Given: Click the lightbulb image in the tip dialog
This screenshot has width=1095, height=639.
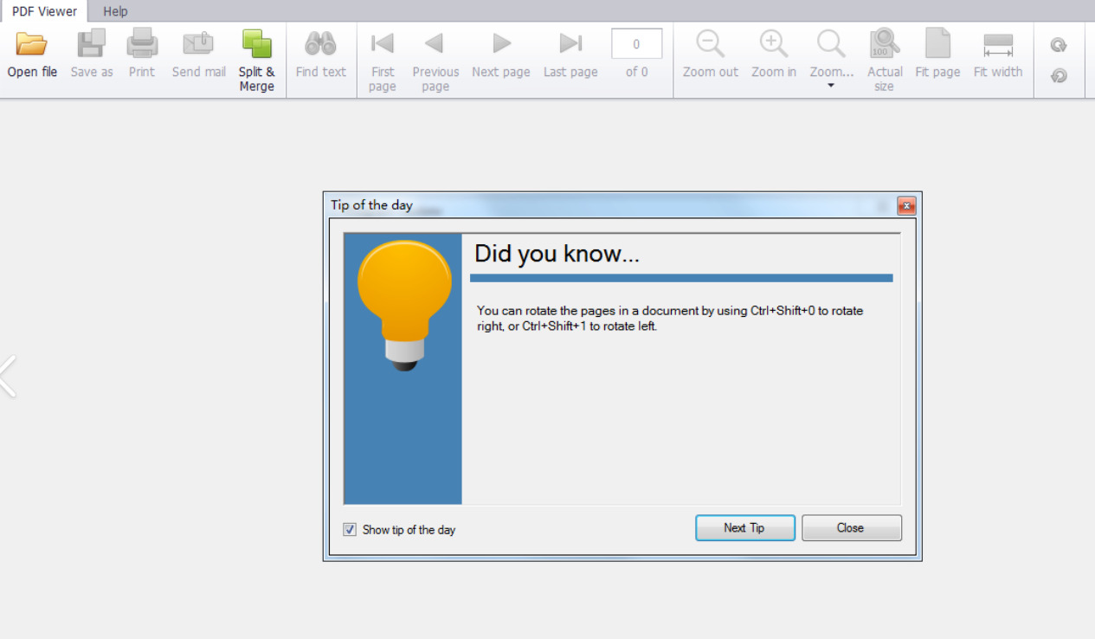Looking at the screenshot, I should click(404, 306).
